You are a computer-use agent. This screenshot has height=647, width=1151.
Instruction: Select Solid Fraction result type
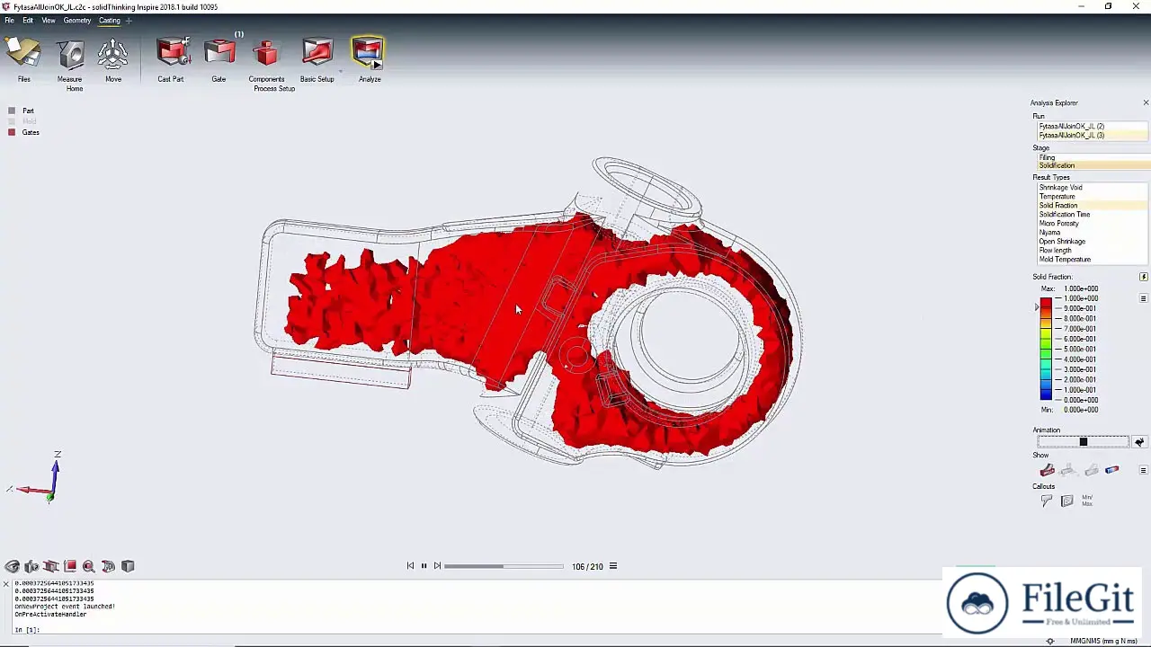pos(1091,206)
